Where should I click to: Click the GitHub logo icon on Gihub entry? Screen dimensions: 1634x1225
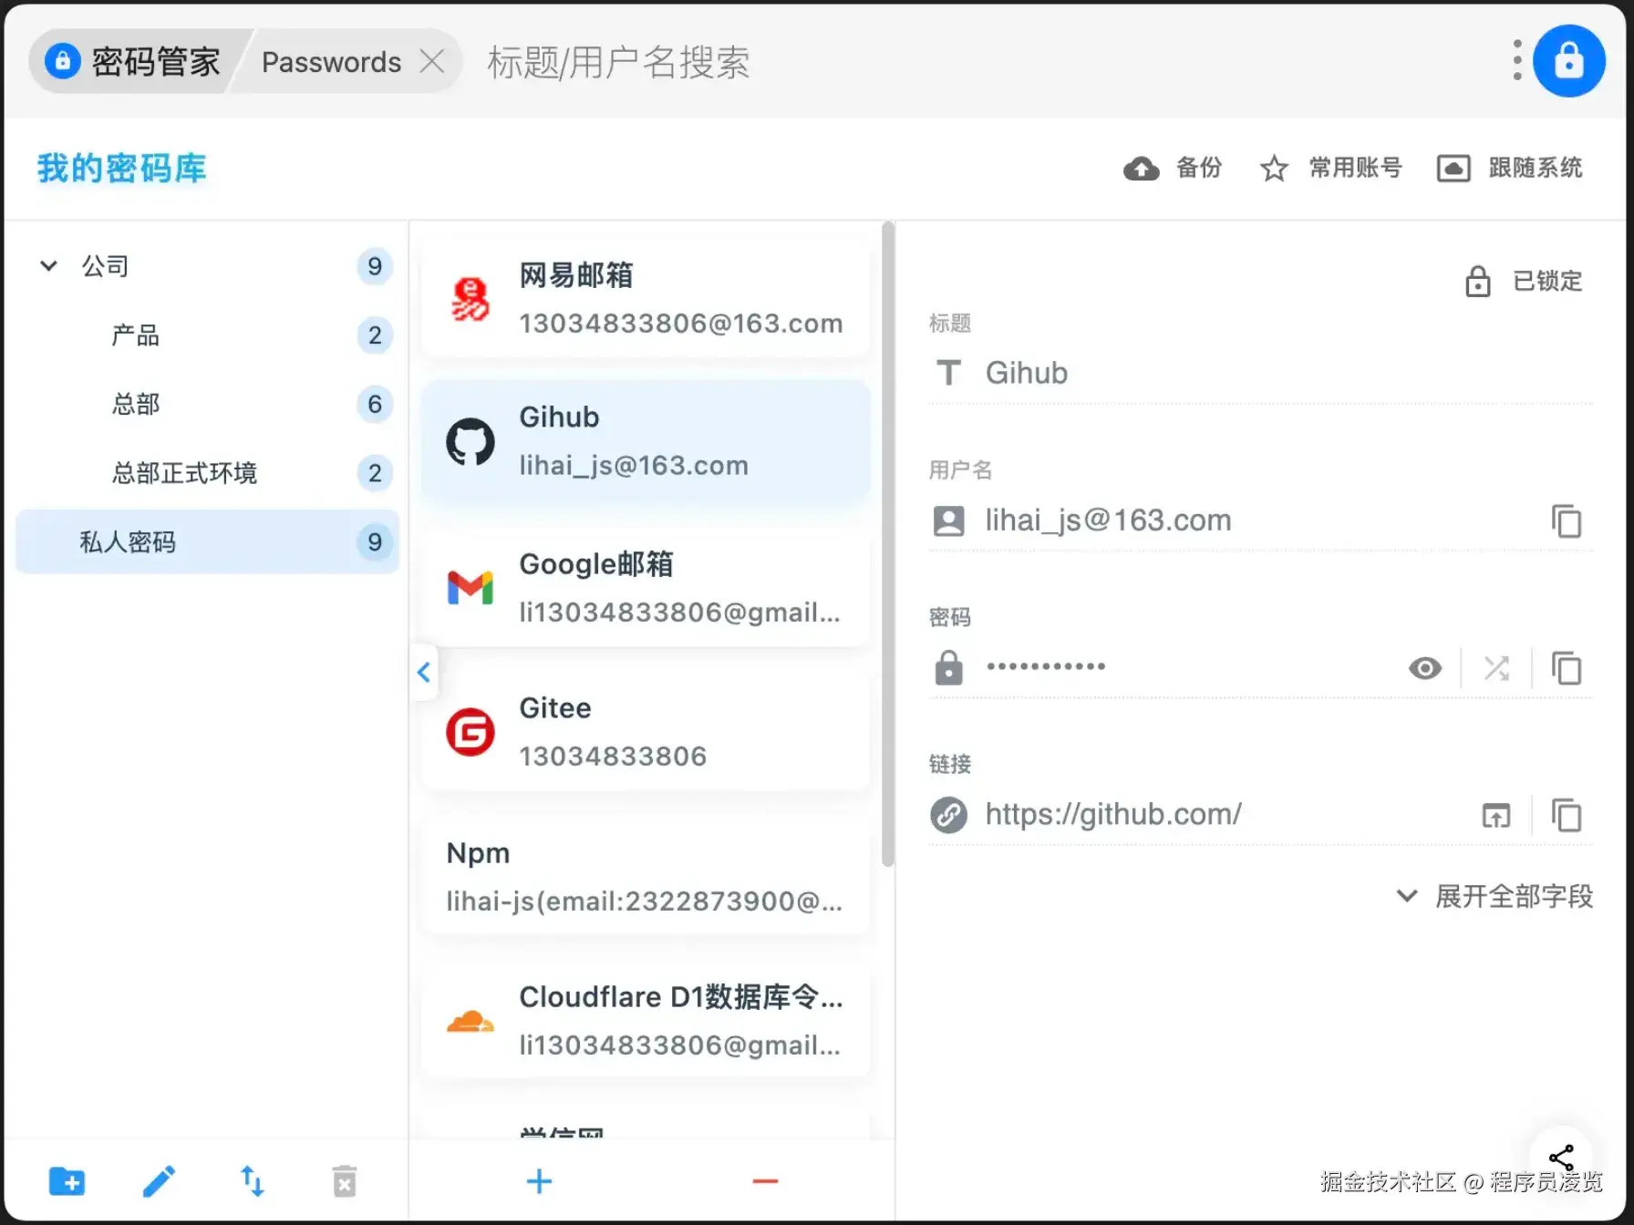[x=471, y=442]
